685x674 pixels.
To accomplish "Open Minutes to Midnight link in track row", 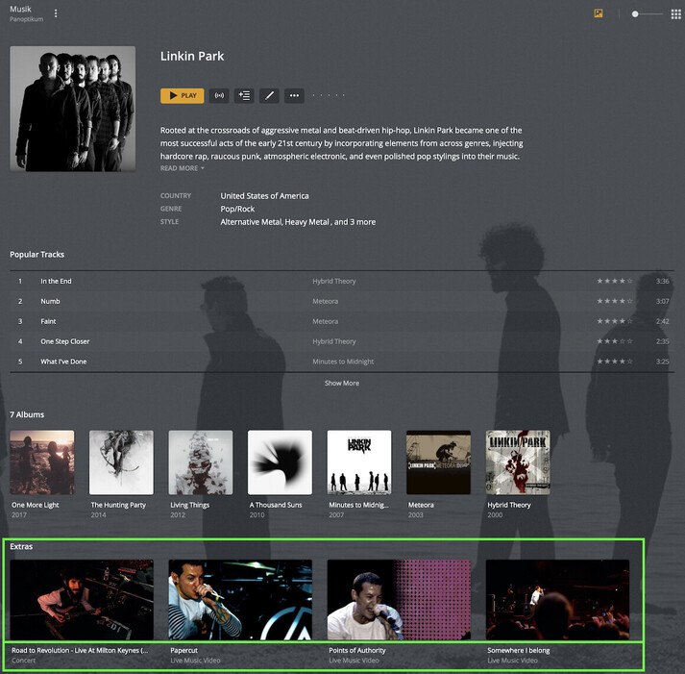I will 343,362.
